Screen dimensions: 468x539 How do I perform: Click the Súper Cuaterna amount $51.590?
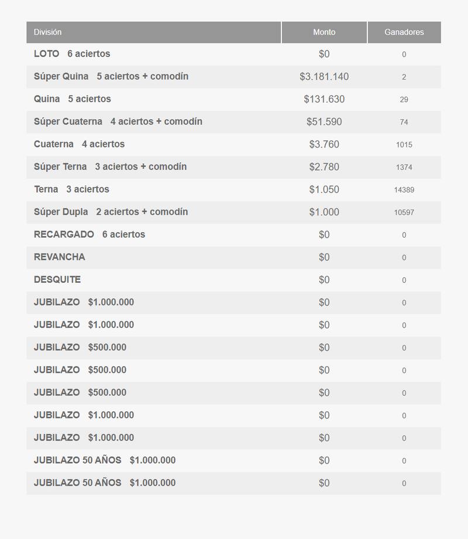point(324,122)
